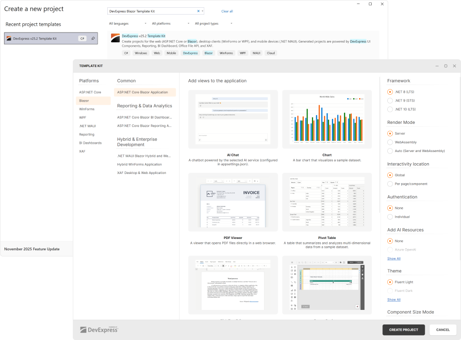Screen dimensions: 461x340
Task: Click the DevExpress logo in Template Kit footer
Action: click(99, 330)
